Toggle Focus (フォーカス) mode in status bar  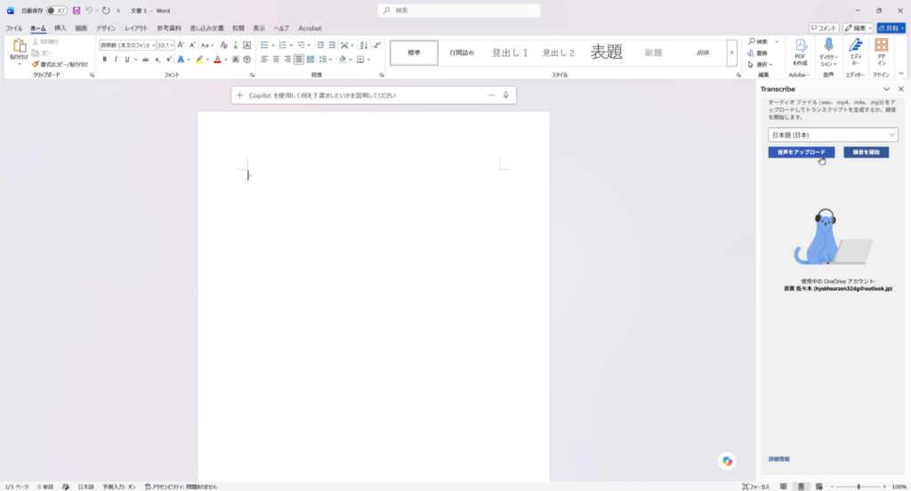[x=755, y=487]
